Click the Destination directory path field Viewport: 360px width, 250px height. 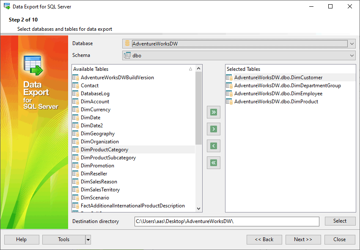click(x=226, y=221)
